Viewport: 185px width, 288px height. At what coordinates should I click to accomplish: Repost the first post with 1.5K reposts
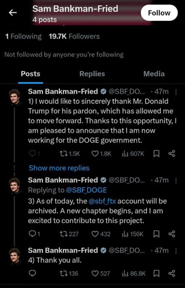(61, 154)
